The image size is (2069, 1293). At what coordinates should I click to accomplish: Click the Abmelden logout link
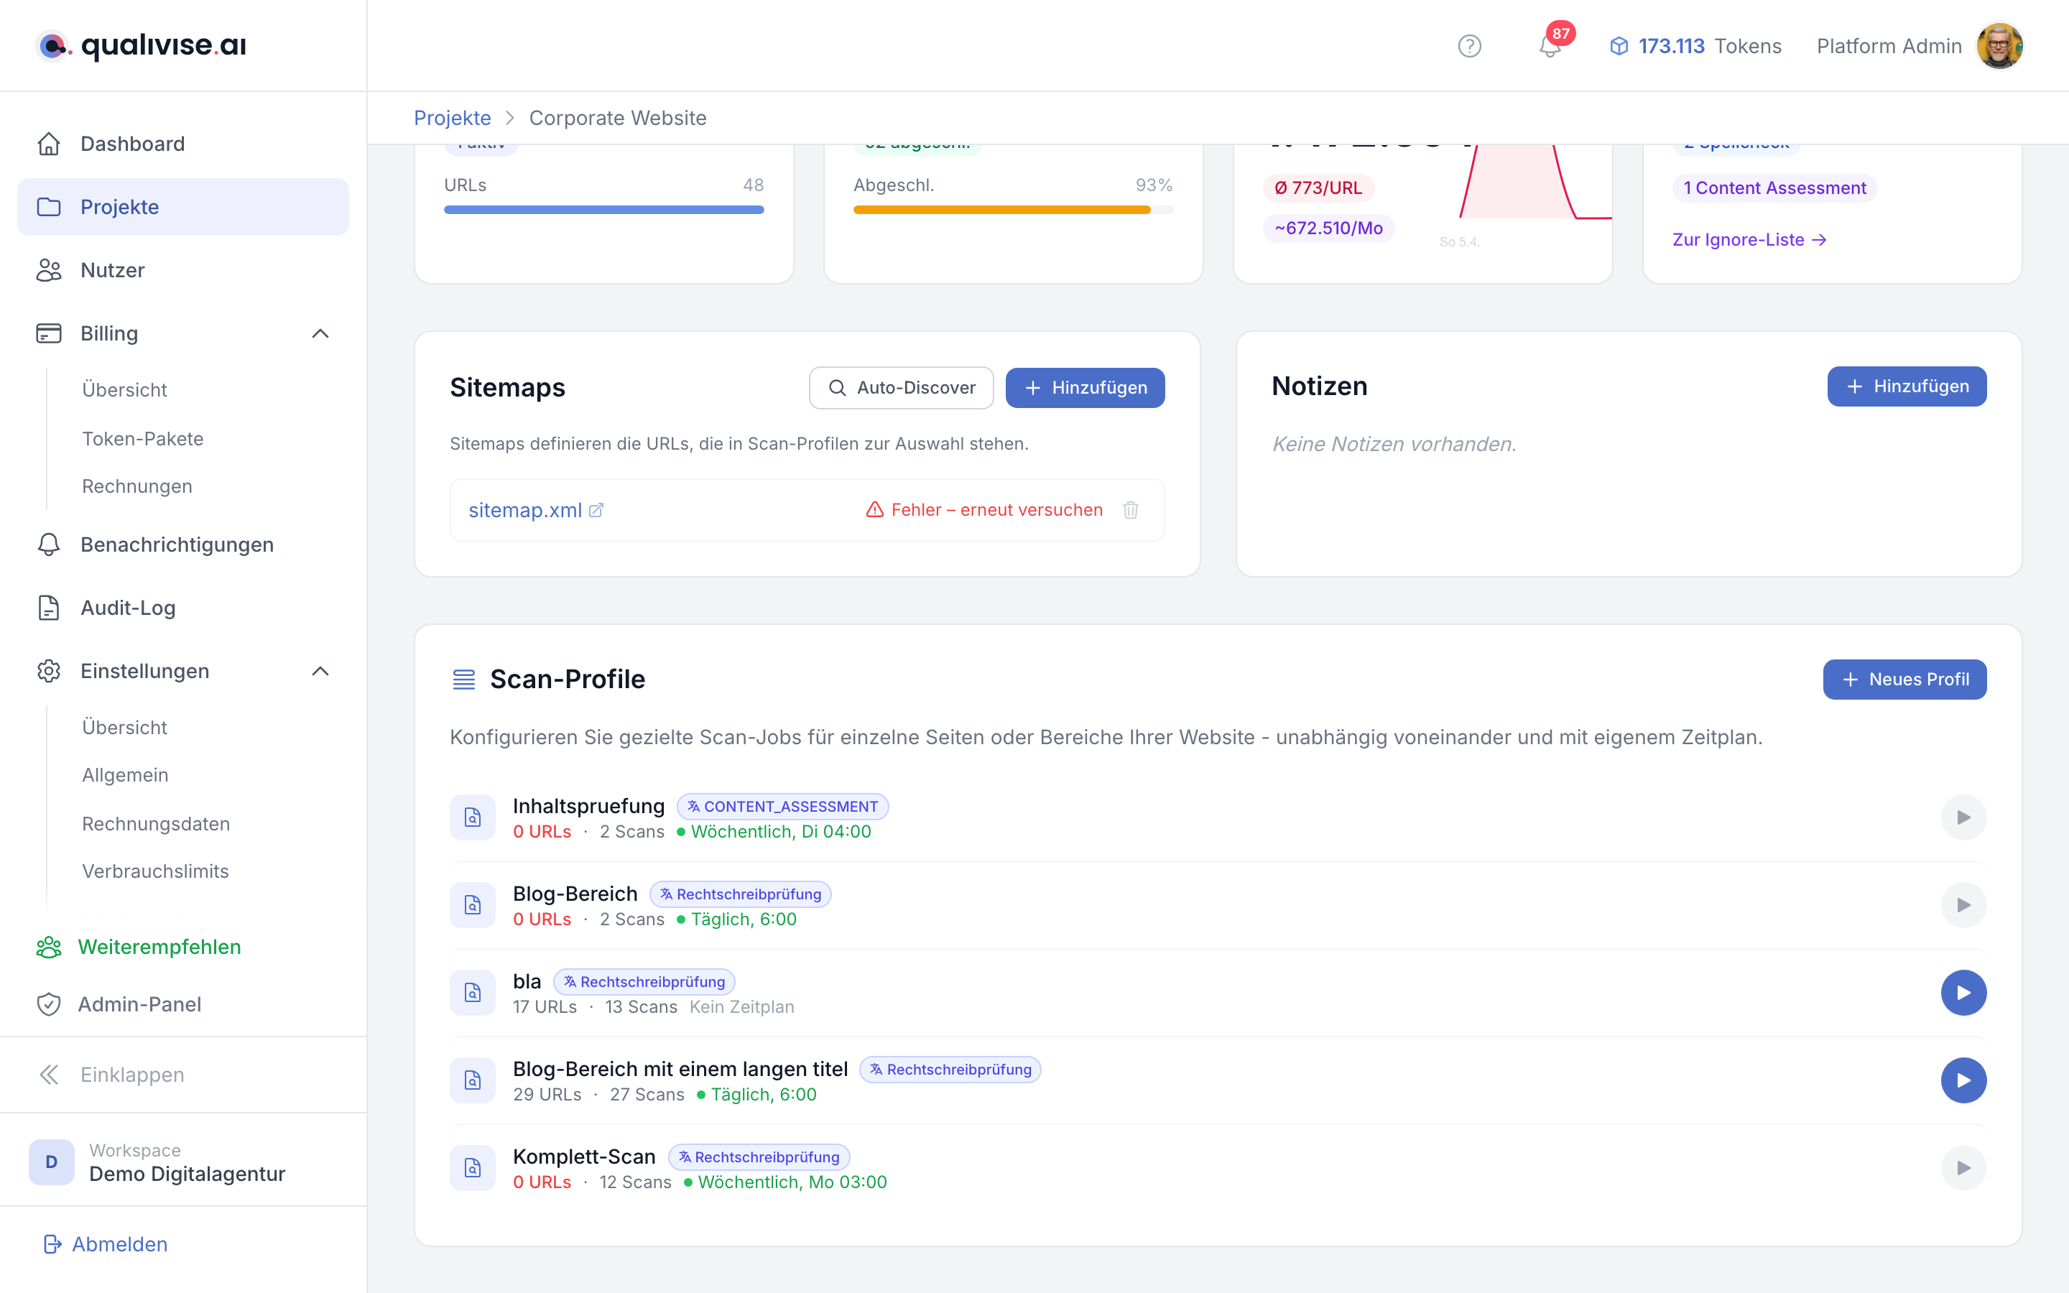(x=120, y=1244)
